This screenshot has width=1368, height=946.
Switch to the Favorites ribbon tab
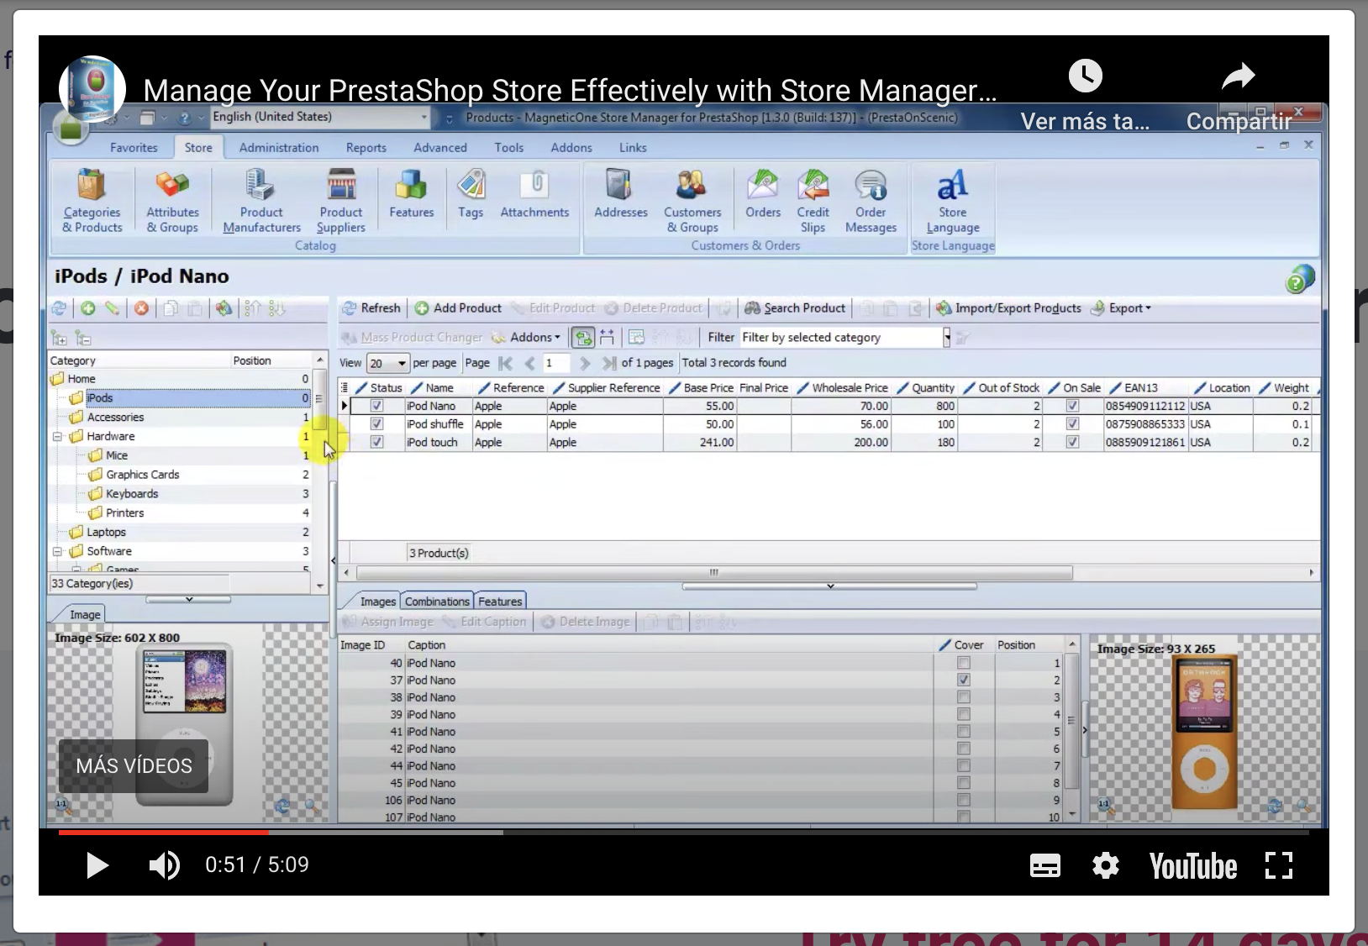[134, 148]
